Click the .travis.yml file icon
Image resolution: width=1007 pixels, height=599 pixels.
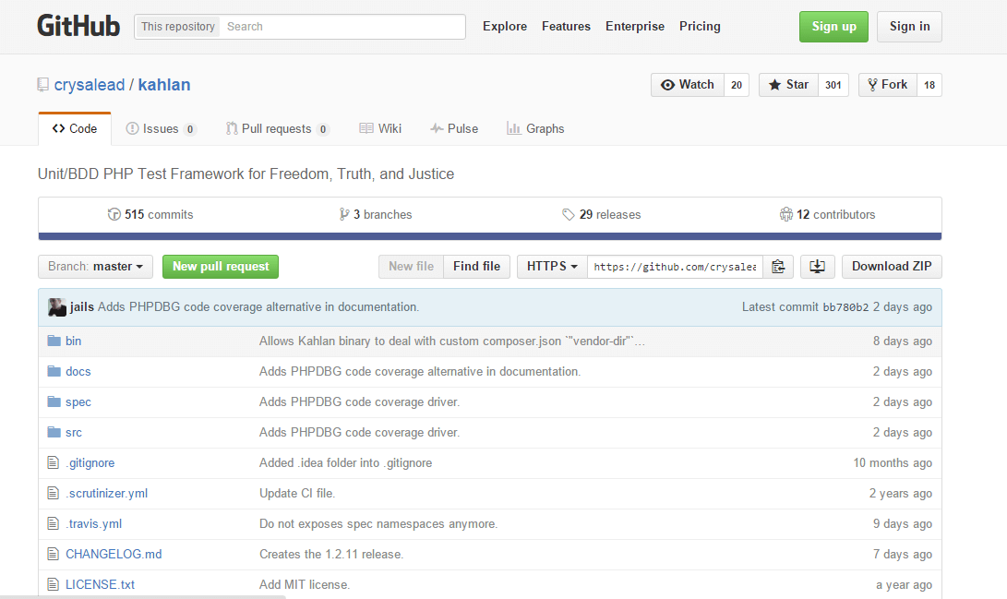coord(54,523)
